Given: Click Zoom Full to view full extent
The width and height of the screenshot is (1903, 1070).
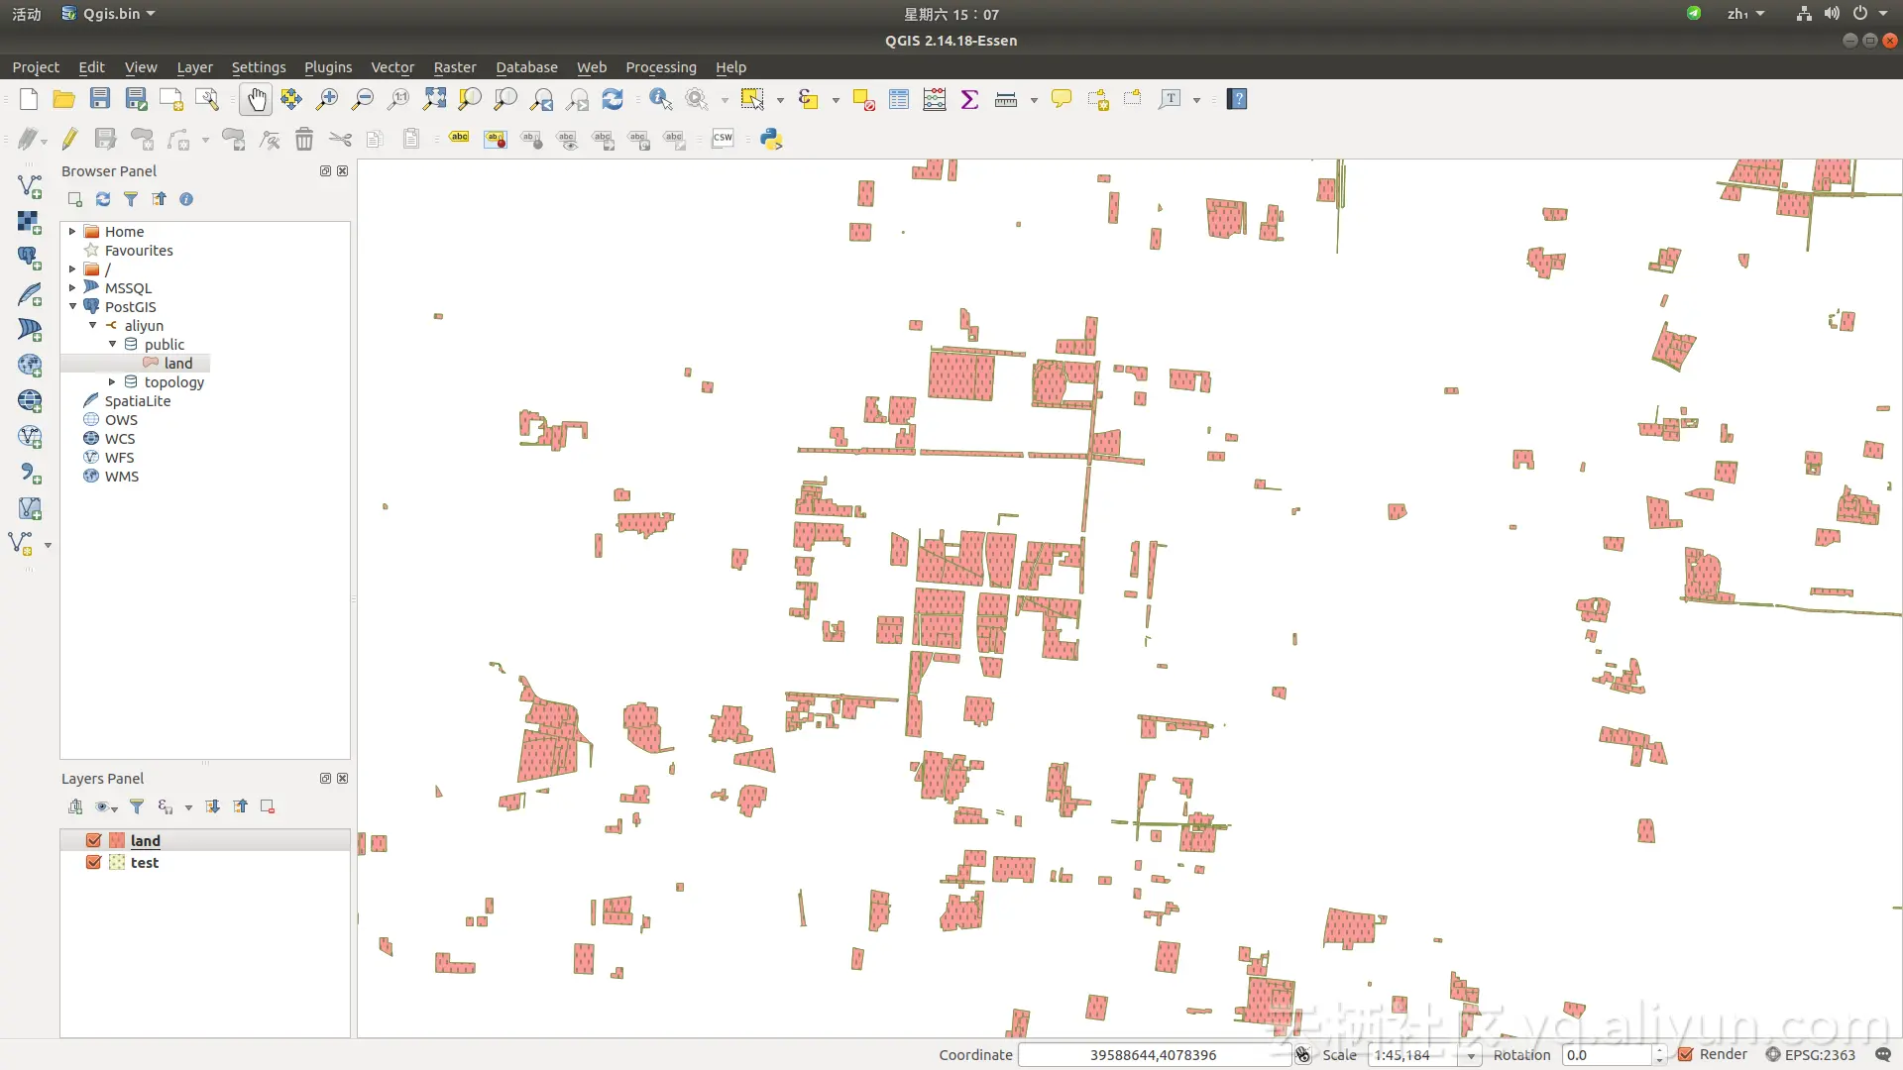Looking at the screenshot, I should [x=433, y=99].
